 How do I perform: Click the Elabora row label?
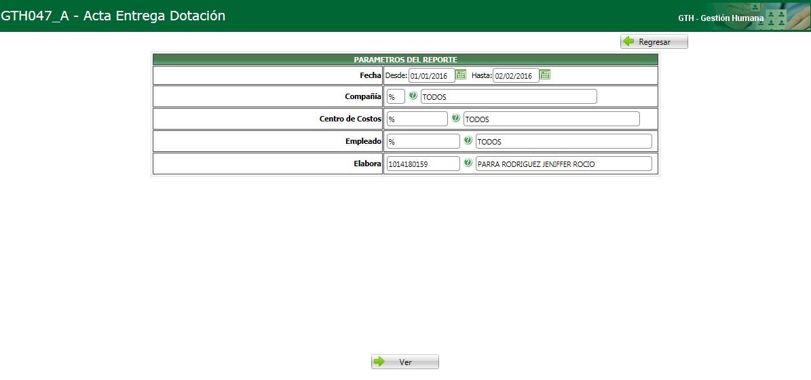(368, 164)
